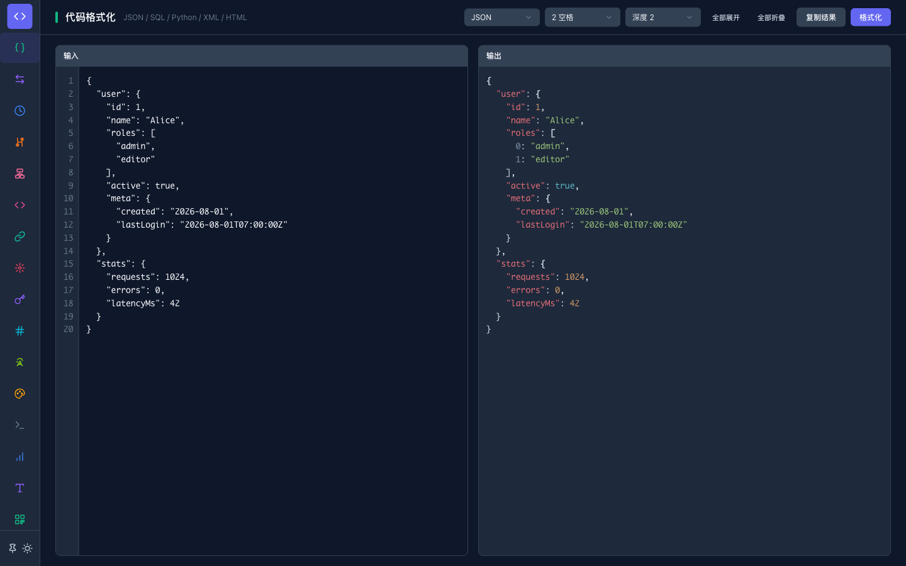This screenshot has height=566, width=906.
Task: Click the 复制结果 copy result button
Action: click(820, 17)
